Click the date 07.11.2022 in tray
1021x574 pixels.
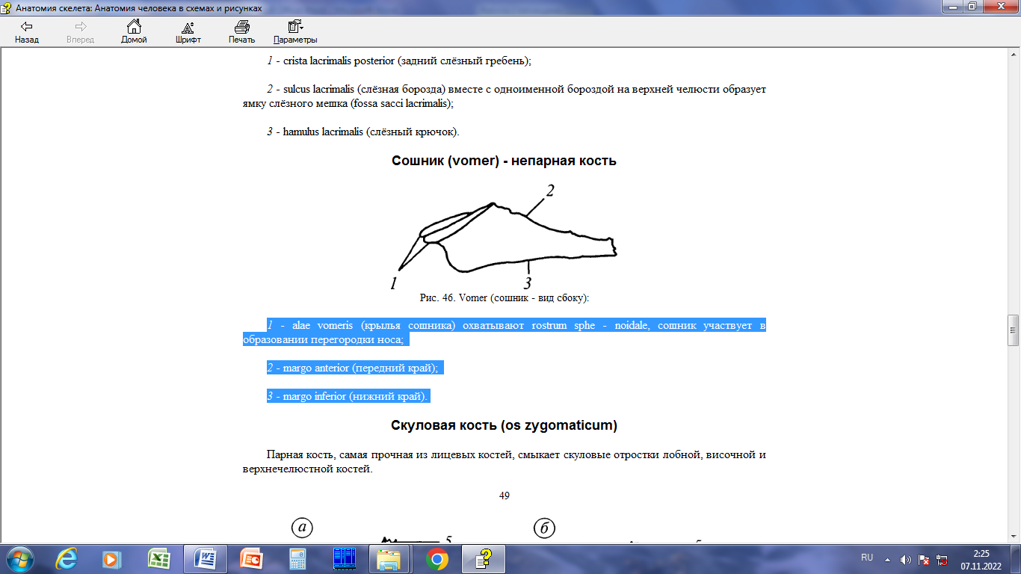pos(982,566)
